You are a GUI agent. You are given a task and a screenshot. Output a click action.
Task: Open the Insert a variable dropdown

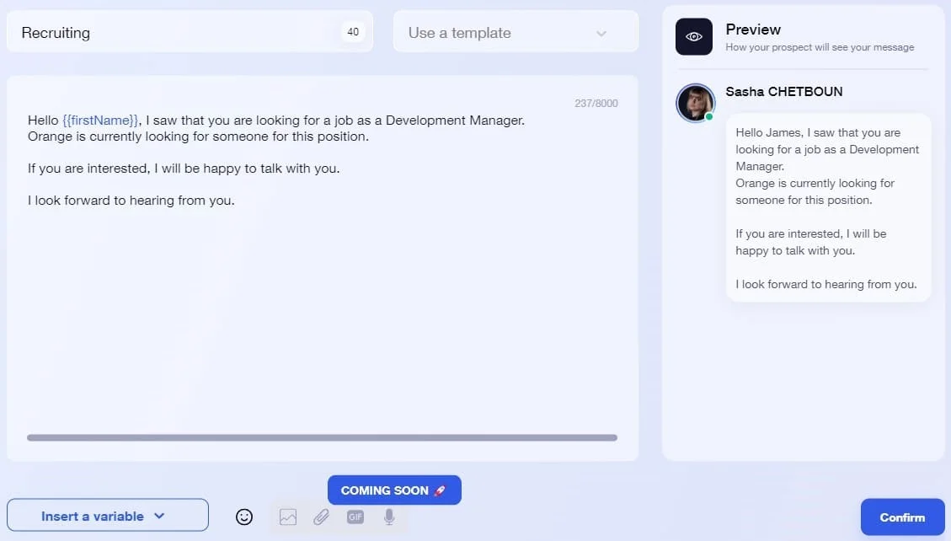tap(108, 516)
